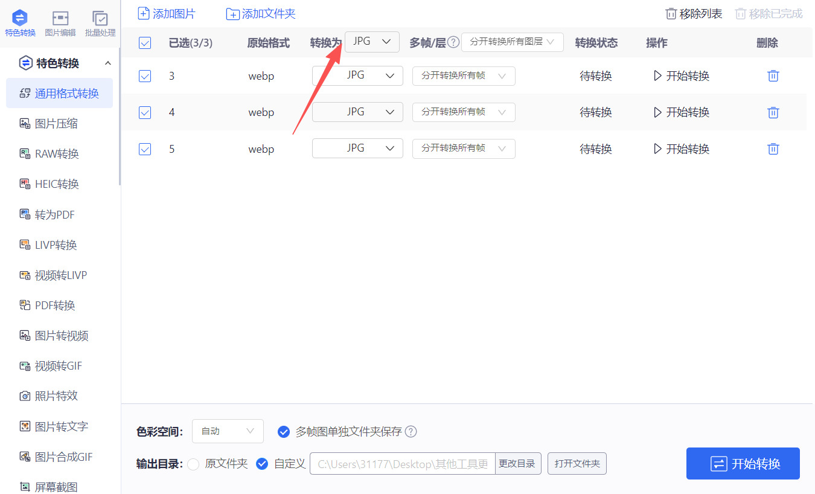815x494 pixels.
Task: Click the 添加图片 button
Action: pos(167,13)
